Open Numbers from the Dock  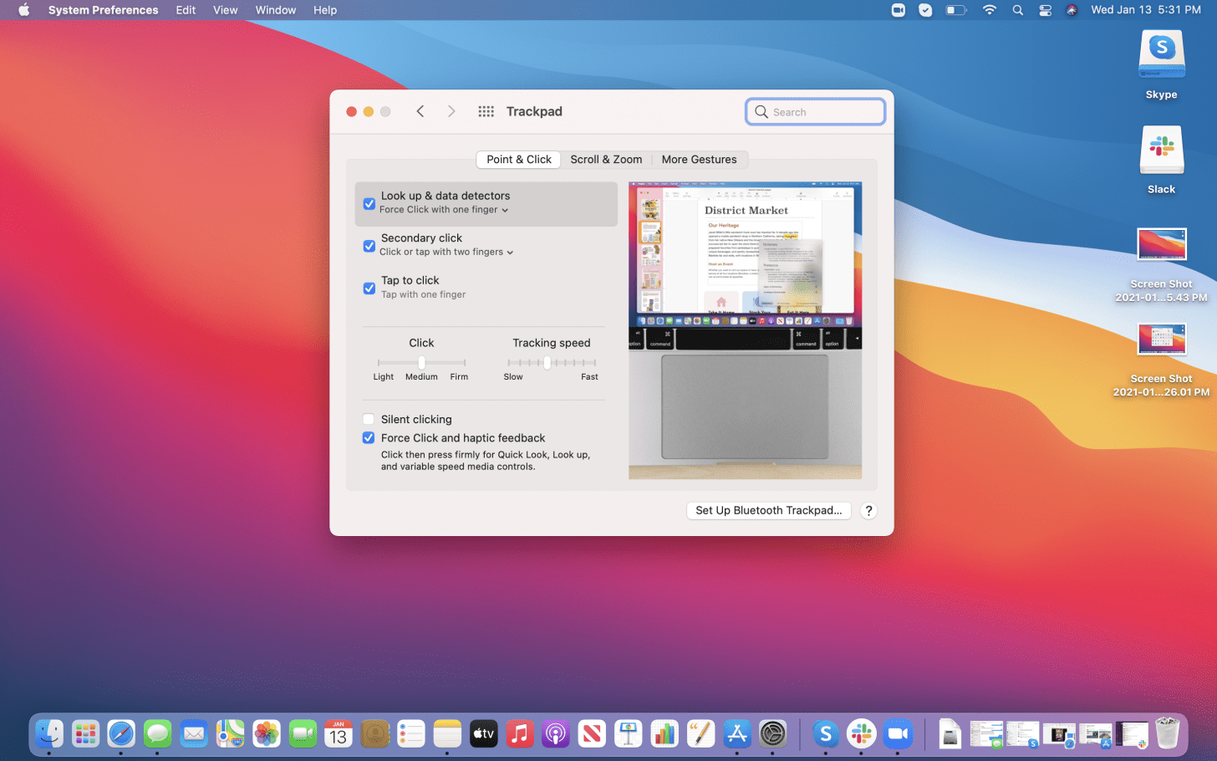pyautogui.click(x=665, y=734)
